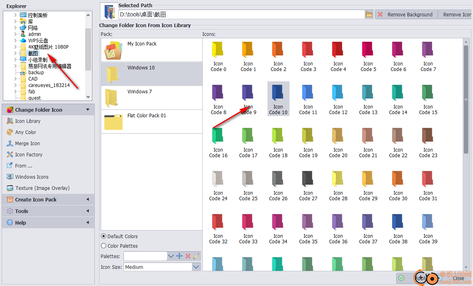This screenshot has height=286, width=473.
Task: Choose Icon Code 38 dark blue folder
Action: coord(398,228)
